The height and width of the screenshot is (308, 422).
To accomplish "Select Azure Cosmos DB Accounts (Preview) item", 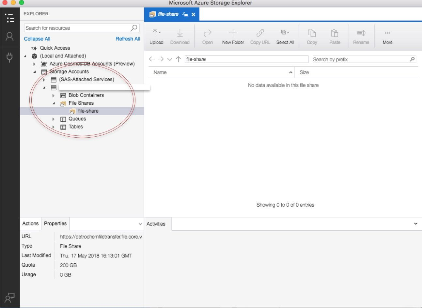I will (92, 64).
